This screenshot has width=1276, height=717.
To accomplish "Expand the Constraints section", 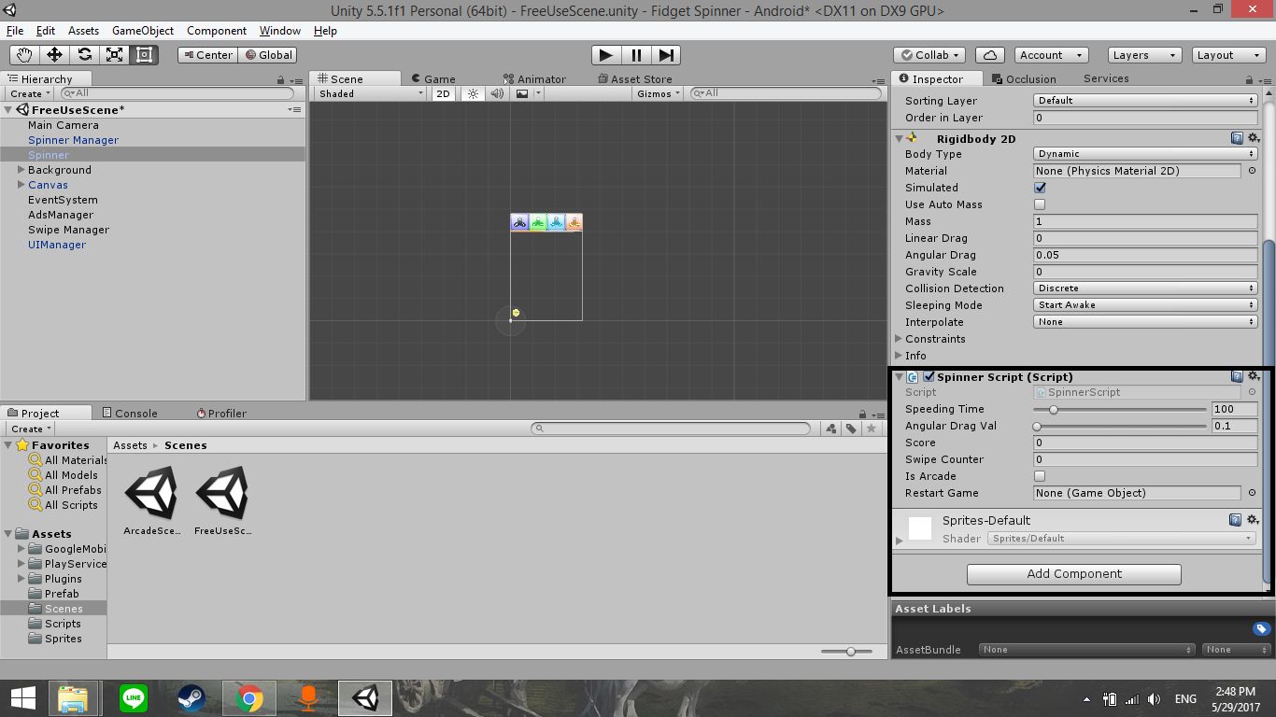I will tap(899, 339).
